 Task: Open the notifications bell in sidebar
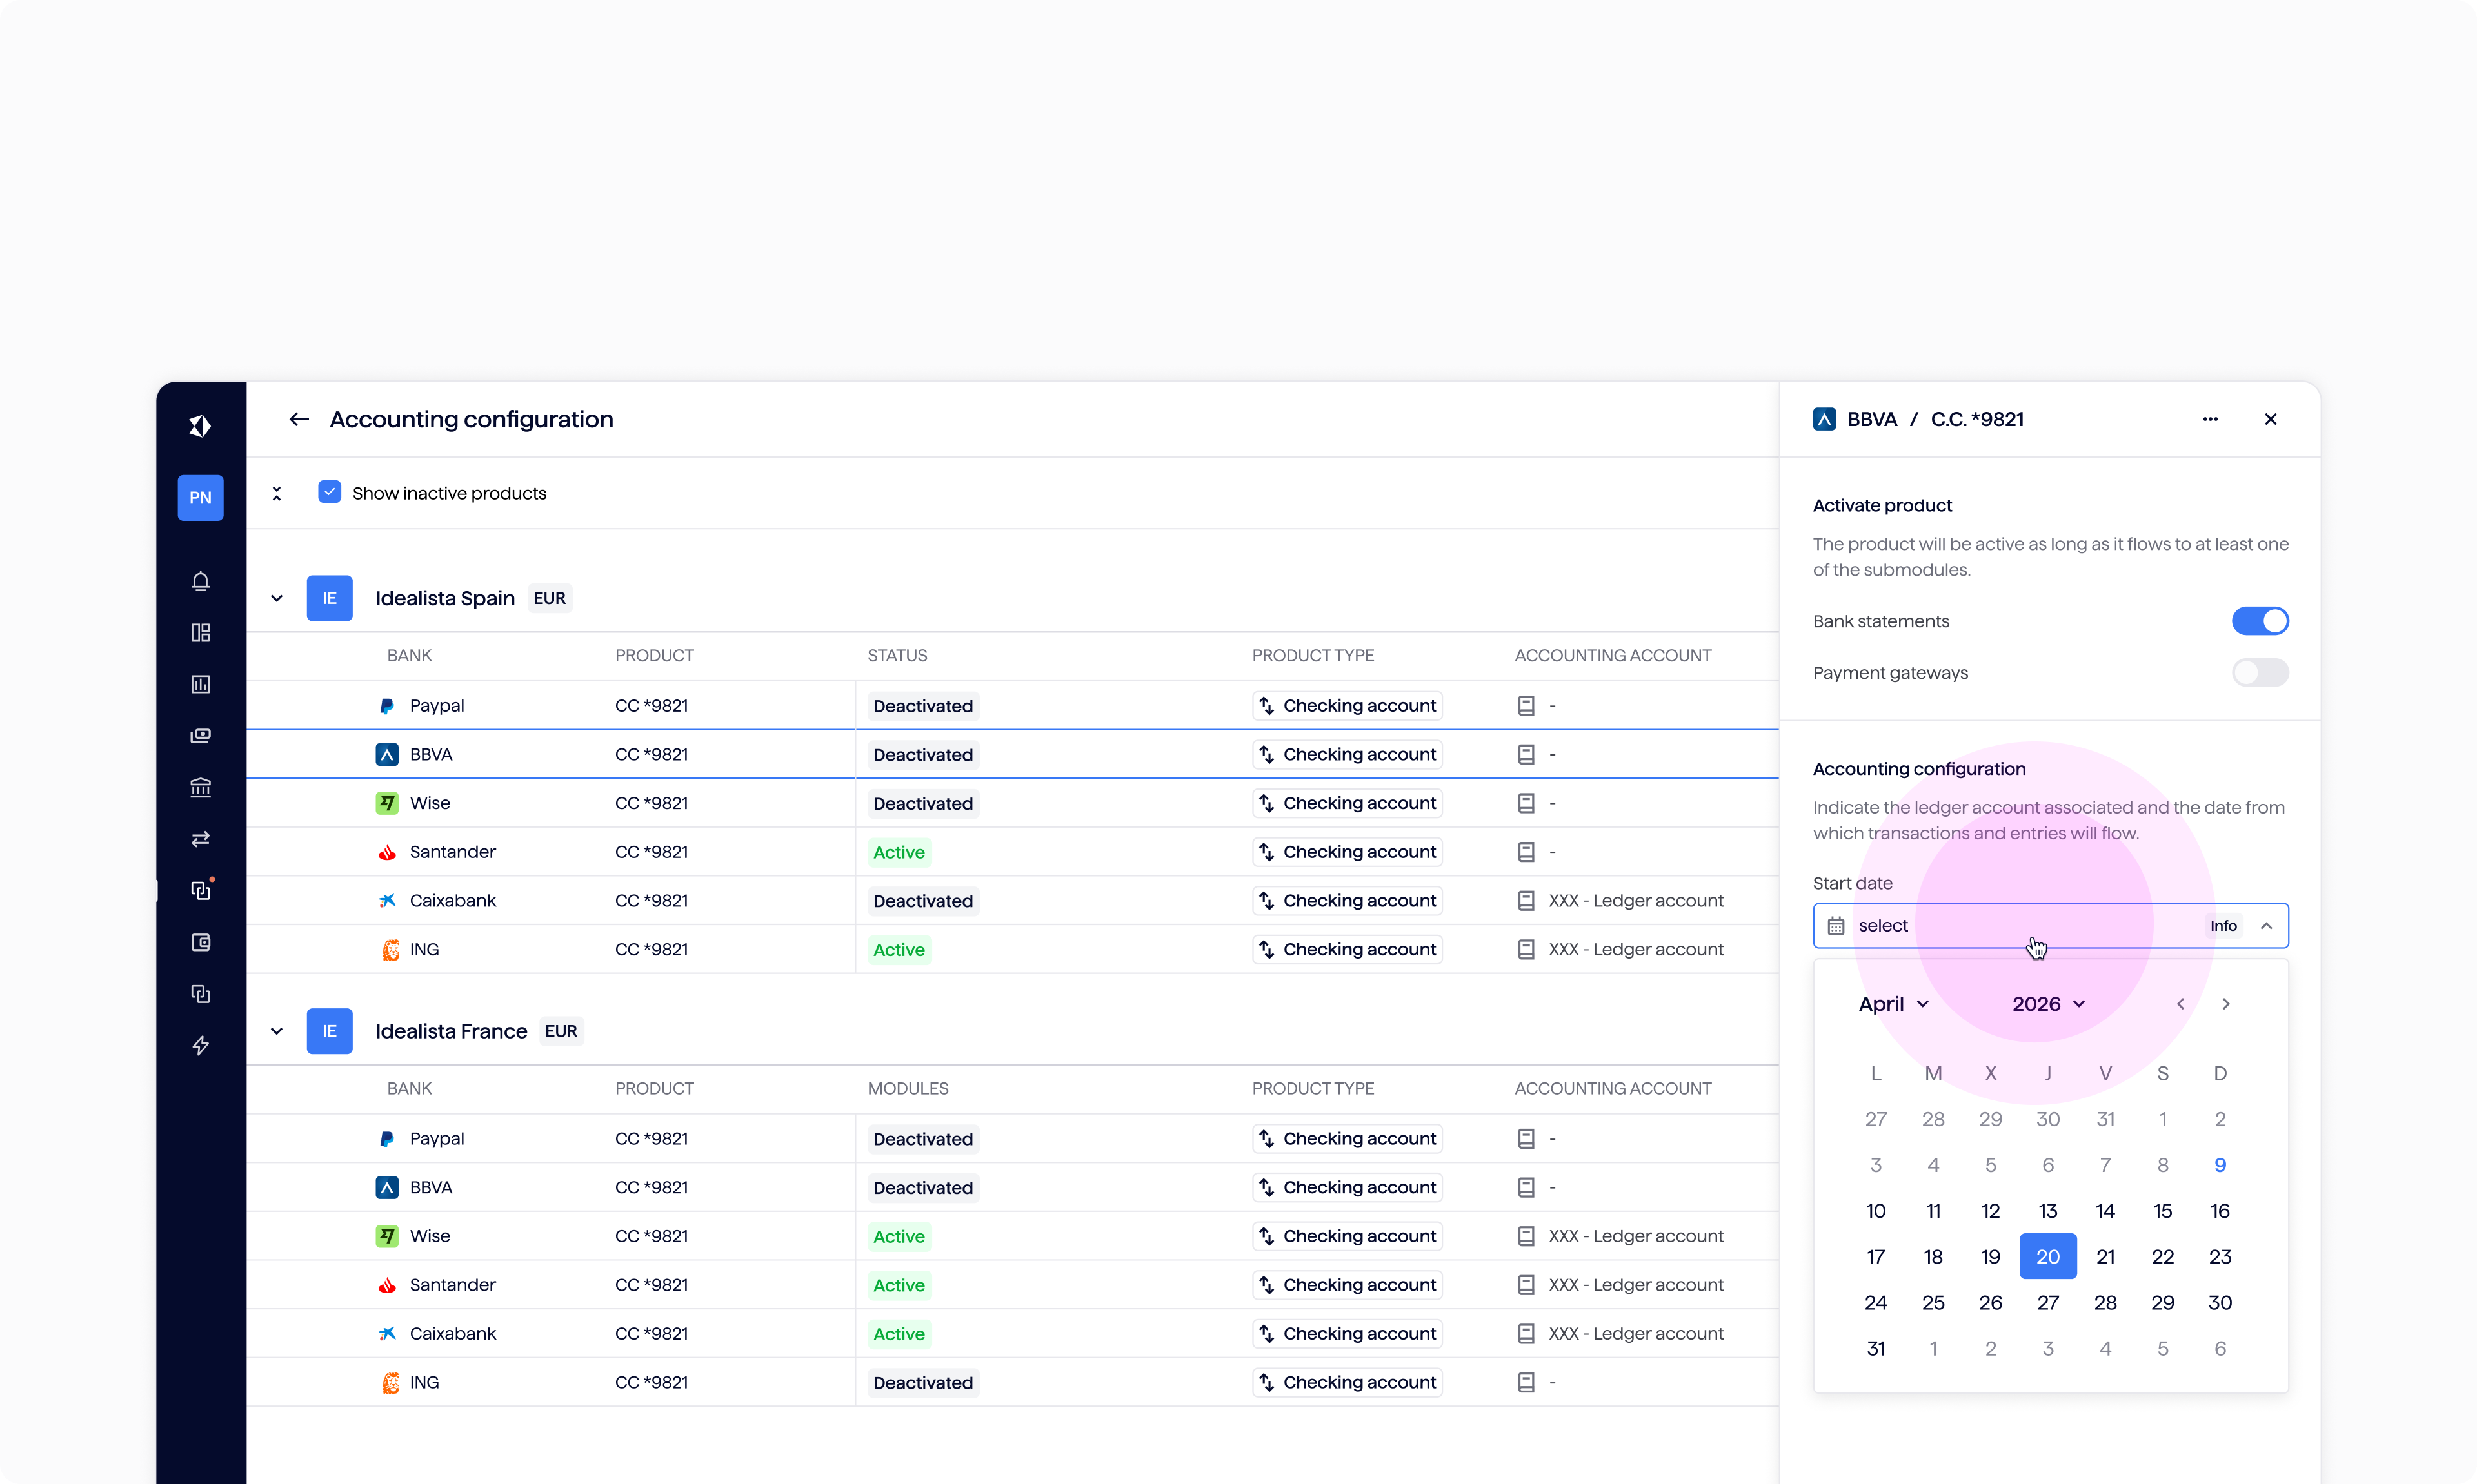(200, 581)
